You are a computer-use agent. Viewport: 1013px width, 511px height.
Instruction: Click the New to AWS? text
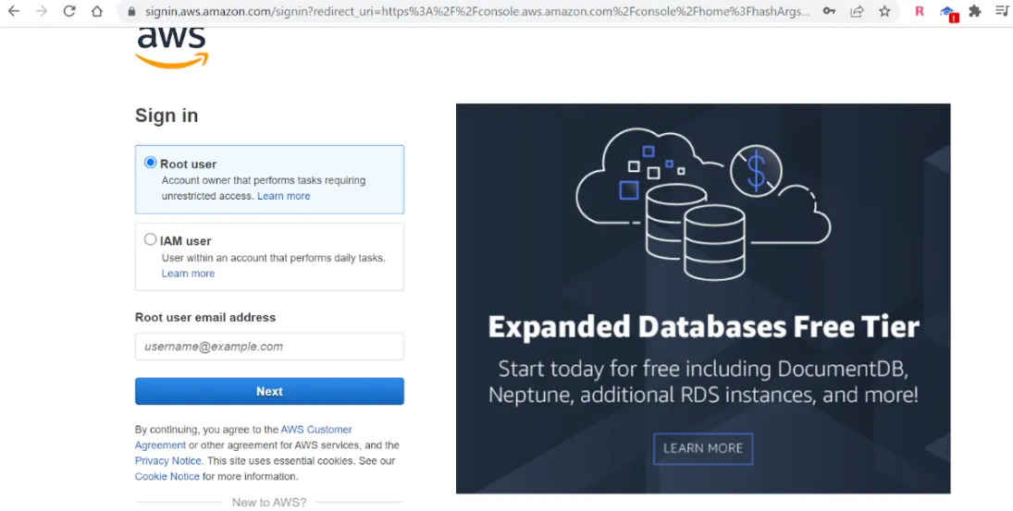point(269,502)
